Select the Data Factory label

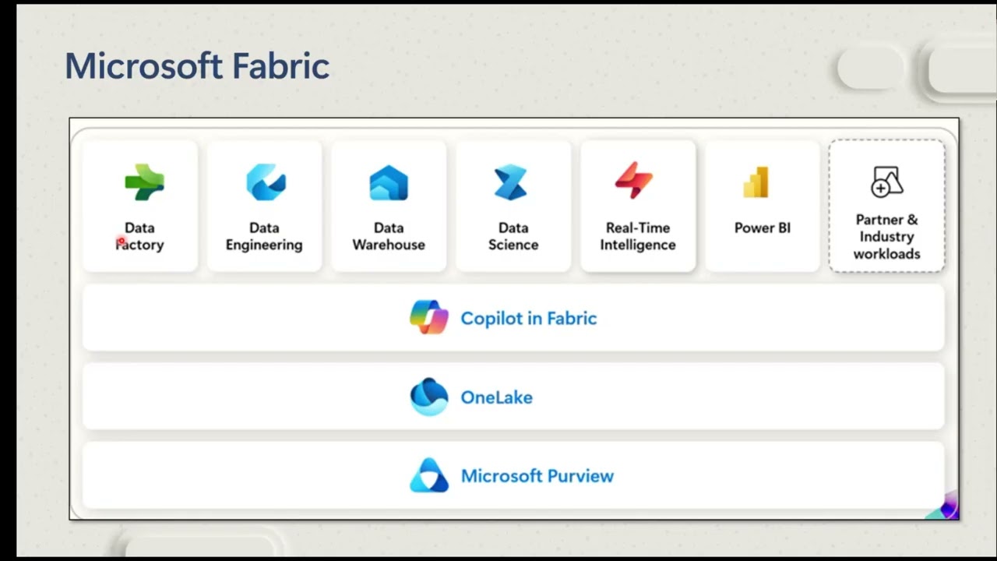(139, 236)
